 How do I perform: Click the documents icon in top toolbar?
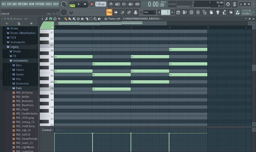[211, 12]
